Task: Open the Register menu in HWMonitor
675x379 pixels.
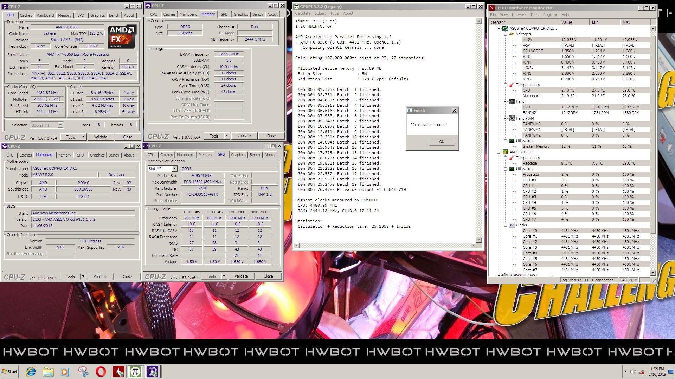Action: pyautogui.click(x=550, y=15)
